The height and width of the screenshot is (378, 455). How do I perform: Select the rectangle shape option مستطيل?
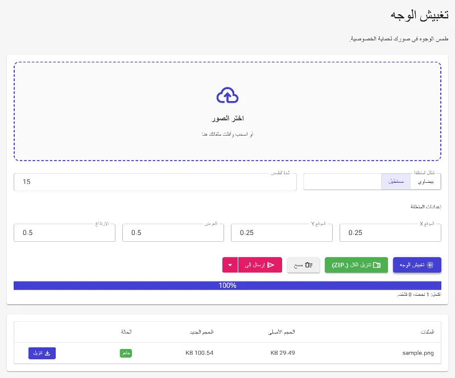coord(396,182)
